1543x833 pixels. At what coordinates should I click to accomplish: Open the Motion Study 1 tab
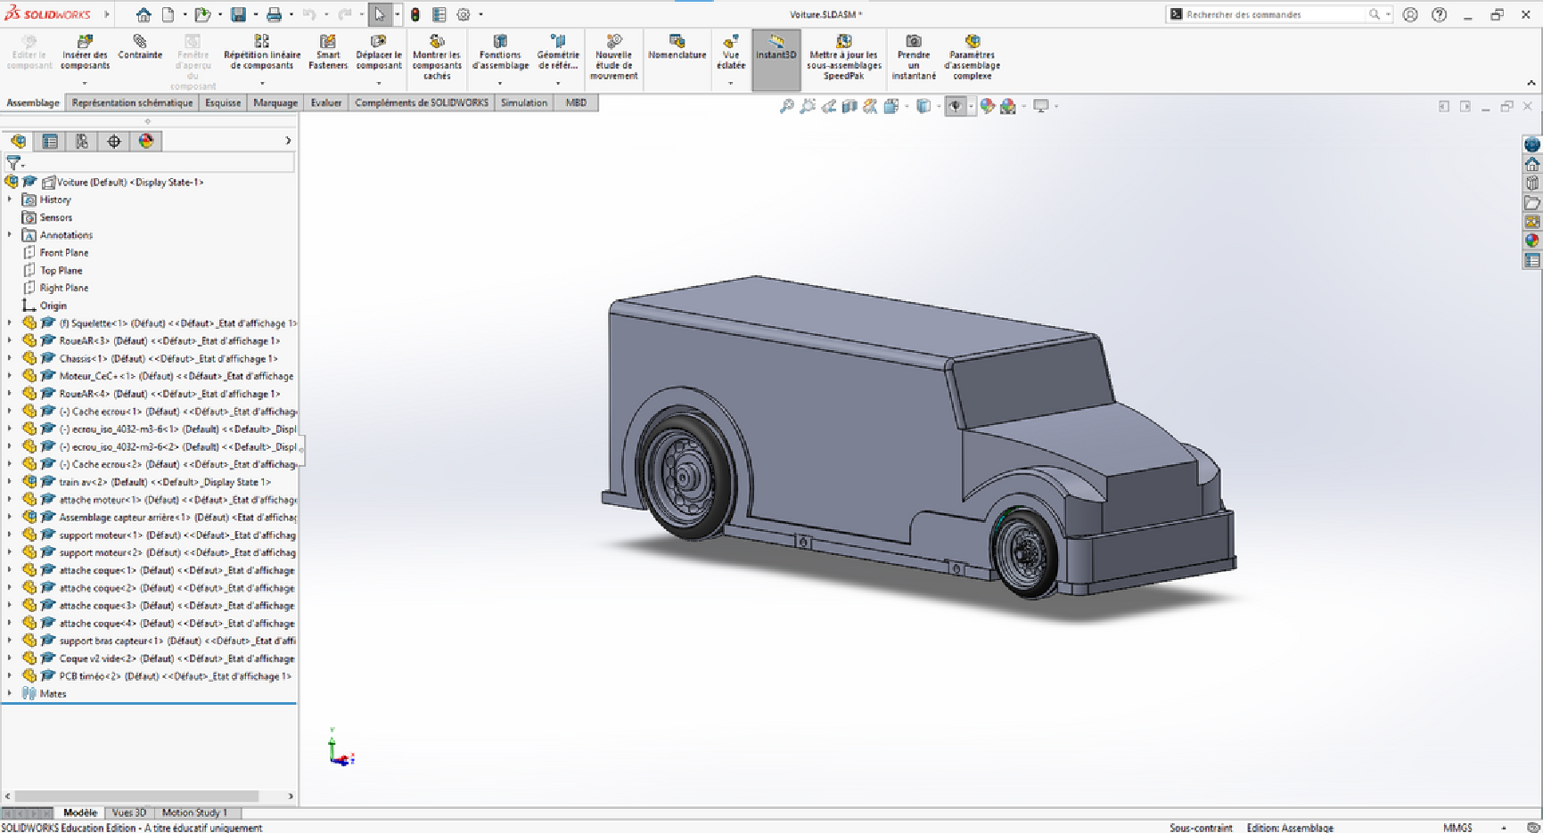pyautogui.click(x=194, y=813)
